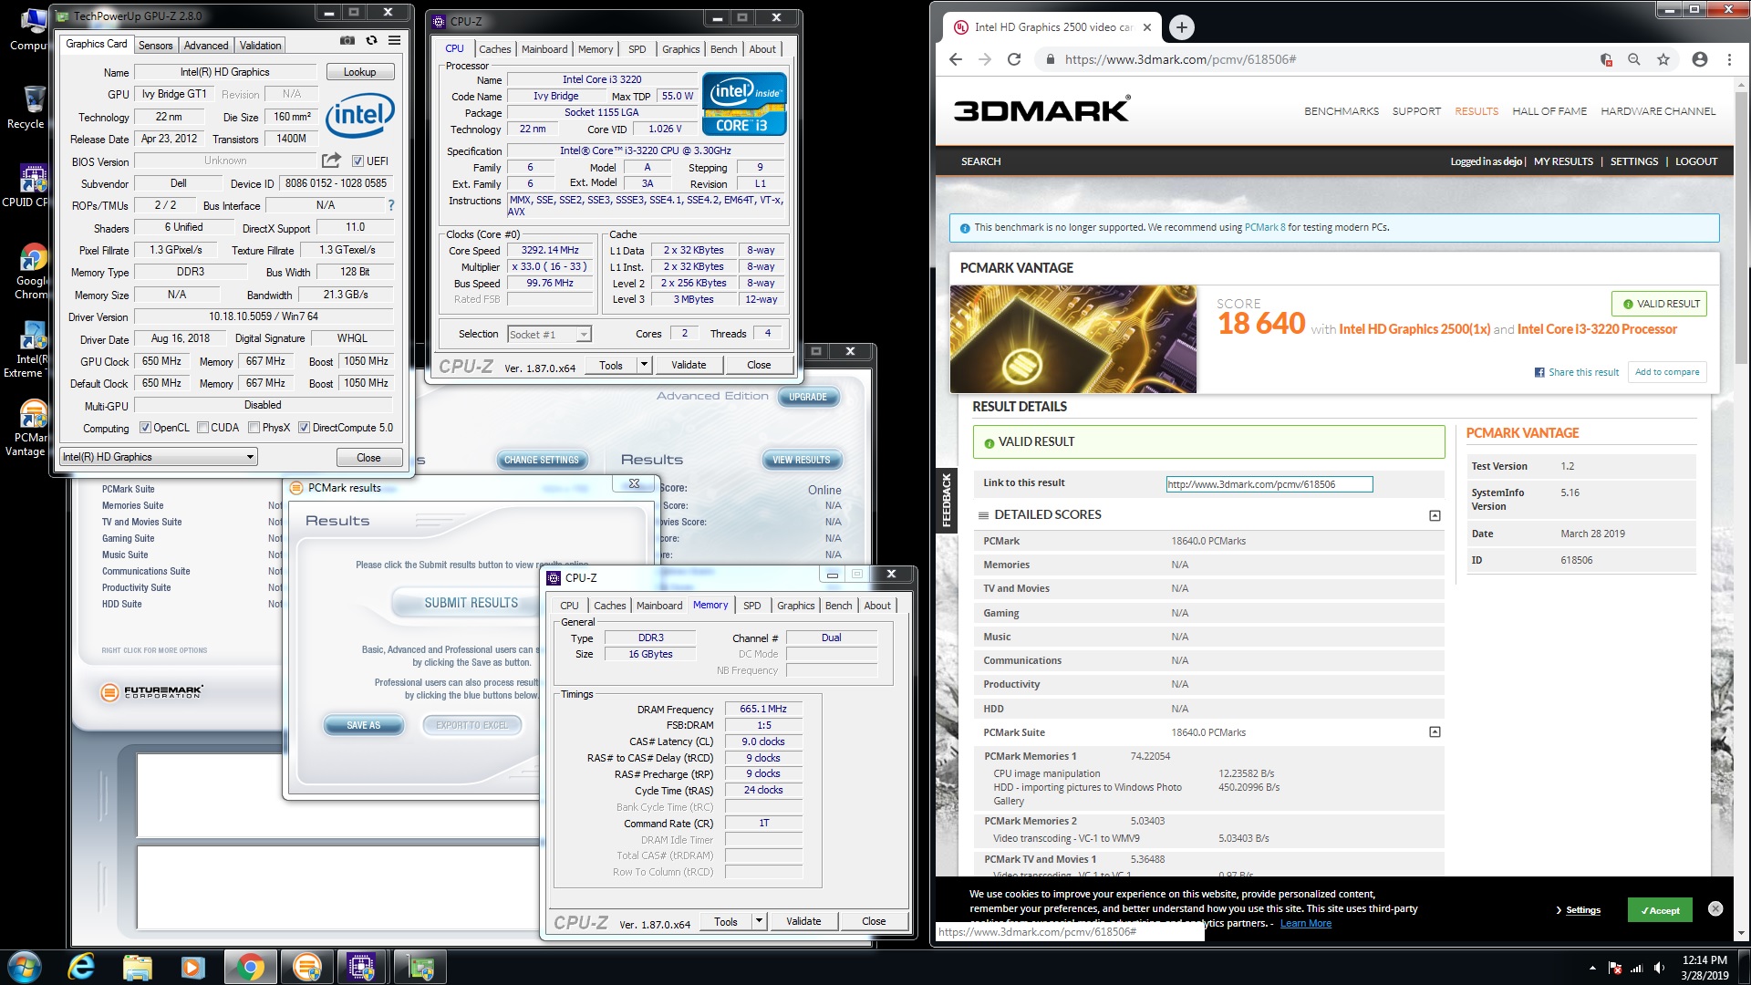Image resolution: width=1751 pixels, height=985 pixels.
Task: Open a new Chrome tab
Action: tap(1182, 27)
